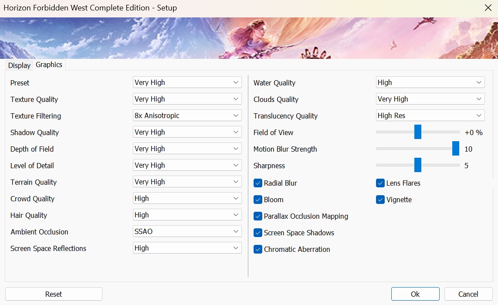Screen dimensions: 498x305
Task: Disable the Bloom checkbox
Action: (x=258, y=200)
